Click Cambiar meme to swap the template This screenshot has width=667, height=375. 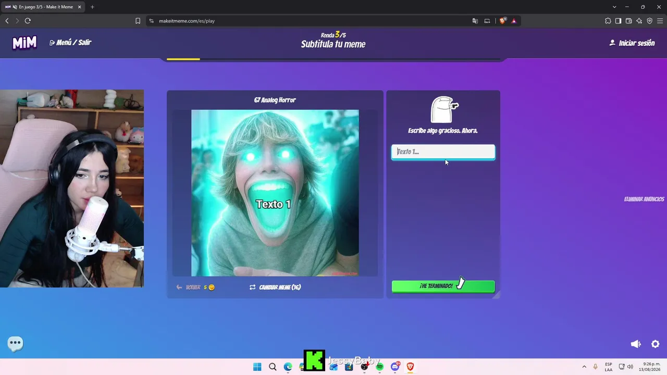[275, 287]
